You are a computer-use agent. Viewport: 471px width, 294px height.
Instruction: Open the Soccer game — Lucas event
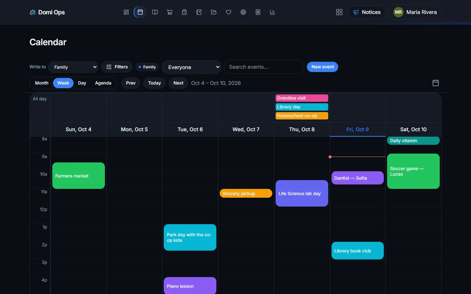413,171
